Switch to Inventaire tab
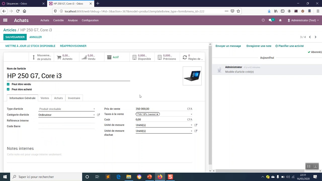This screenshot has height=181, width=322. click(74, 98)
